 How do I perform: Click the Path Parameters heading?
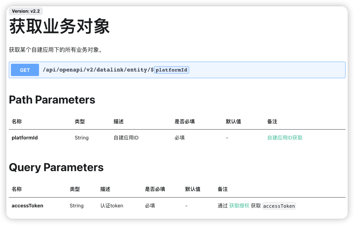[52, 100]
